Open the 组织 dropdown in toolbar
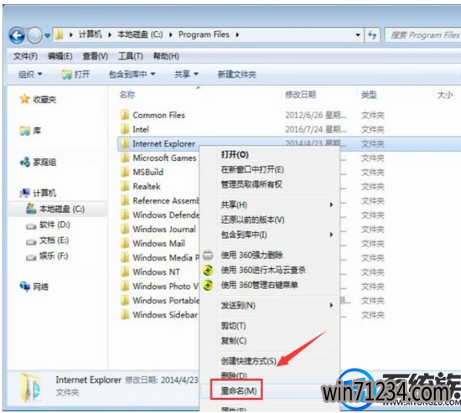This screenshot has height=413, width=461. click(x=30, y=75)
